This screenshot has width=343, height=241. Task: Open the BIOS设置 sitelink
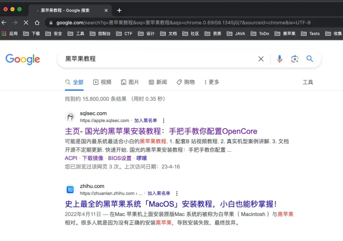click(x=120, y=158)
